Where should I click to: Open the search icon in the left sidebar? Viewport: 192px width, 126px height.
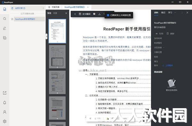[5, 19]
